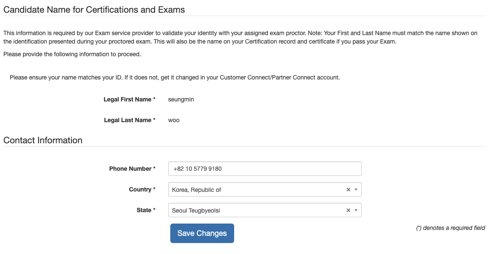
Task: Click the Candidate Name for Certifications heading
Action: point(94,10)
